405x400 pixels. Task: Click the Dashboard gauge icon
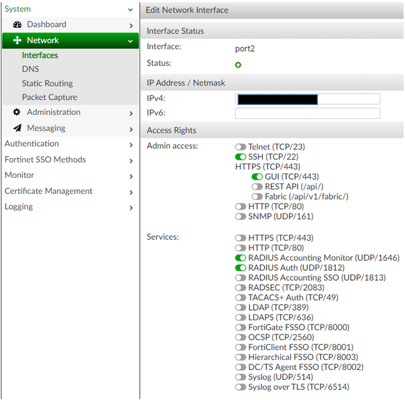point(17,25)
